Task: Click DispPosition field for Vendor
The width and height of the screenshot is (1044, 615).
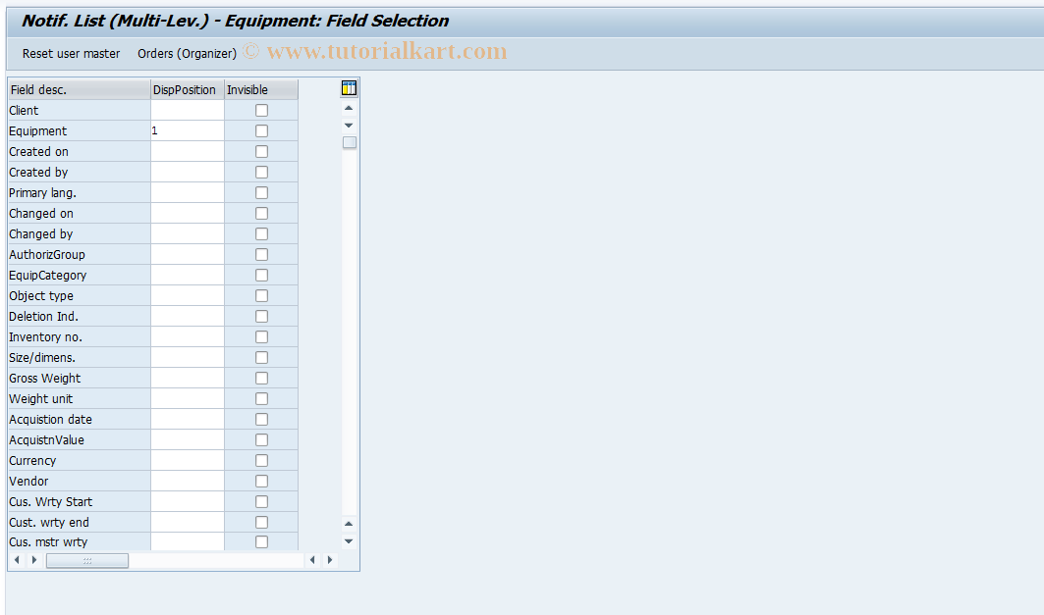Action: click(188, 482)
